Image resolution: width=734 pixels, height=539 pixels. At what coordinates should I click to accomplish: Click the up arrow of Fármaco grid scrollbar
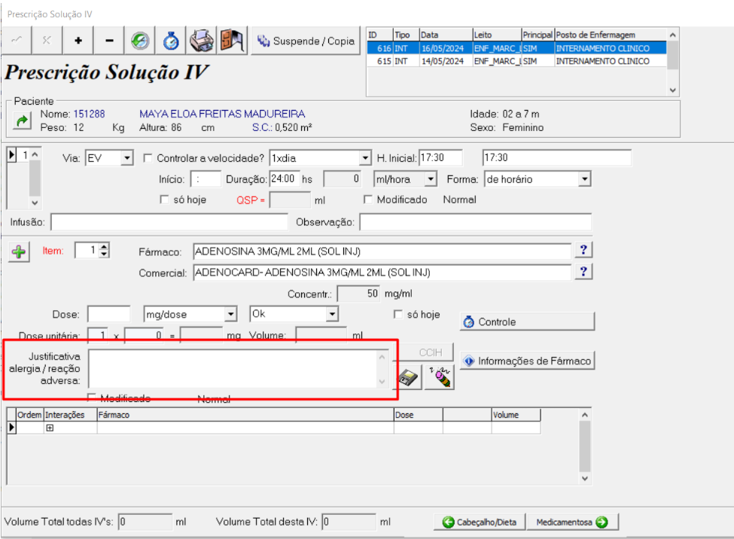(585, 415)
